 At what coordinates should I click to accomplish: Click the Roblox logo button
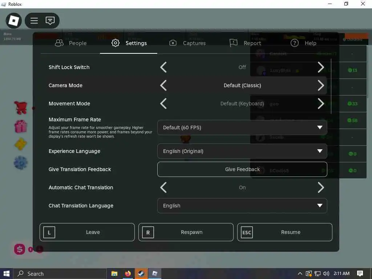[14, 21]
